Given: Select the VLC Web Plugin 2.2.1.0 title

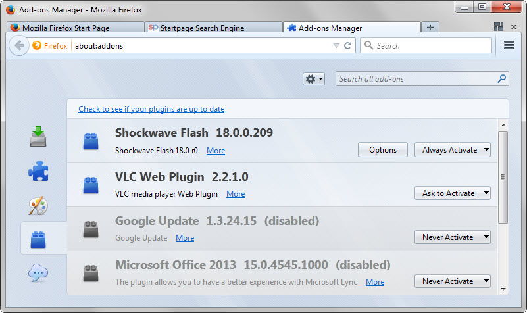Looking at the screenshot, I should click(182, 177).
